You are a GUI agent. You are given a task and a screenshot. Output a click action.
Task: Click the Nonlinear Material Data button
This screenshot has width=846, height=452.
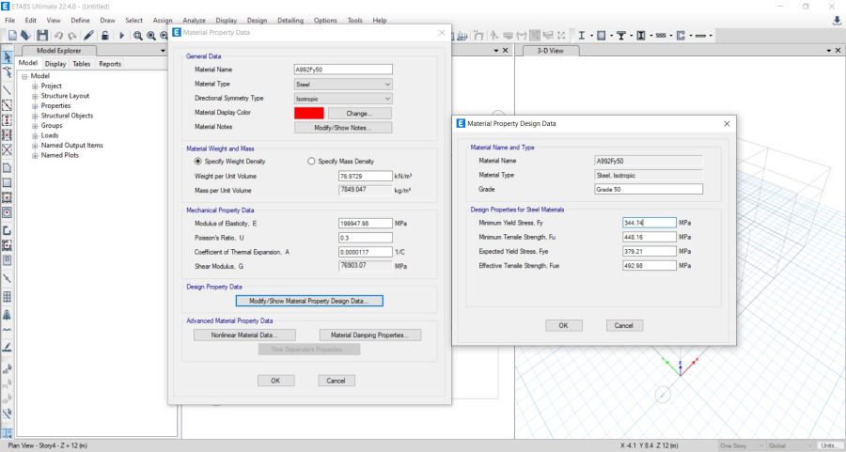(x=244, y=335)
